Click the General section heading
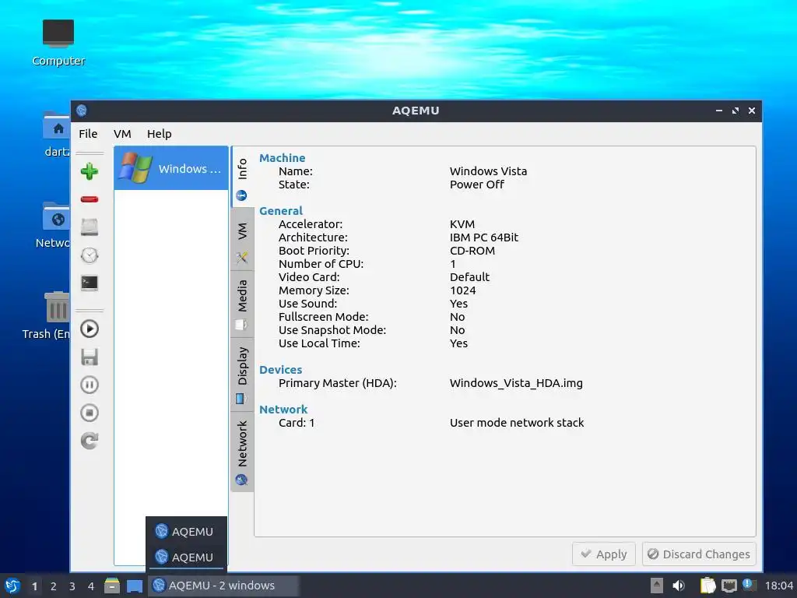The width and height of the screenshot is (797, 598). [x=280, y=211]
